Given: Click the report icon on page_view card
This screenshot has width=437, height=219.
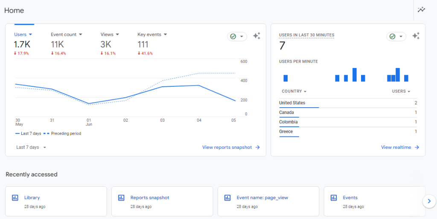Looking at the screenshot, I should 227,198.
